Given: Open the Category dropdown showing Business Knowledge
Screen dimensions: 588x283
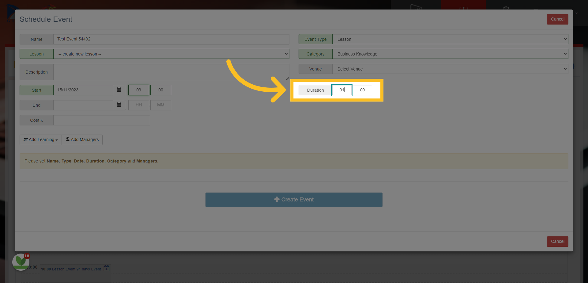Looking at the screenshot, I should point(450,54).
